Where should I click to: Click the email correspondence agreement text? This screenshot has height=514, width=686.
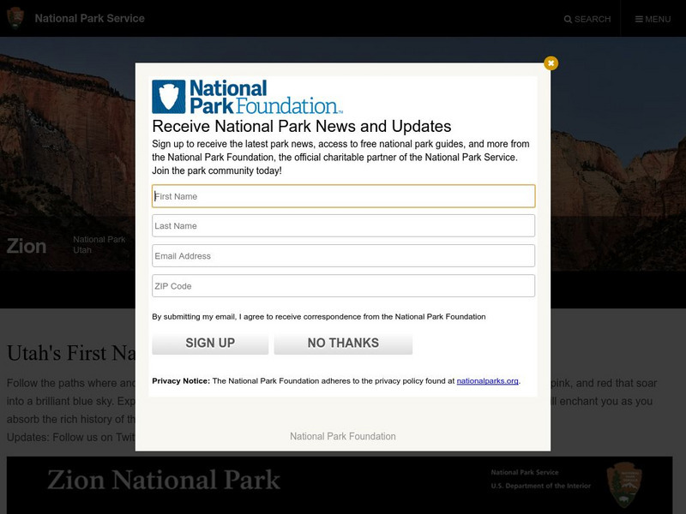tap(318, 317)
